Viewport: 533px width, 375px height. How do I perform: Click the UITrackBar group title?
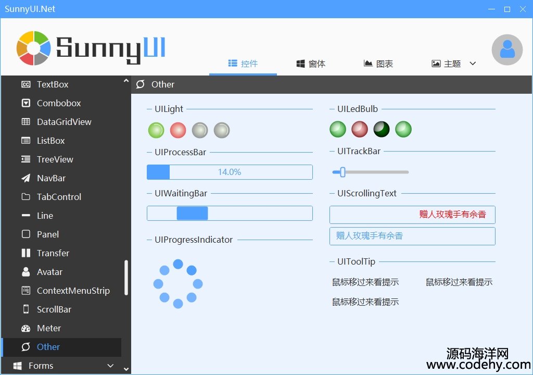click(359, 151)
